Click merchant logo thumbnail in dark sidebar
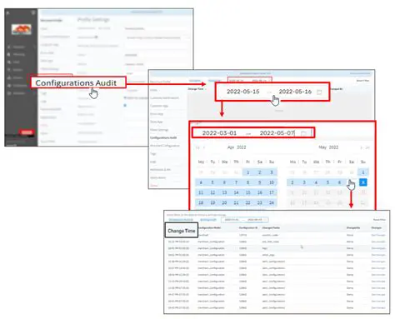The width and height of the screenshot is (395, 319). click(x=21, y=29)
